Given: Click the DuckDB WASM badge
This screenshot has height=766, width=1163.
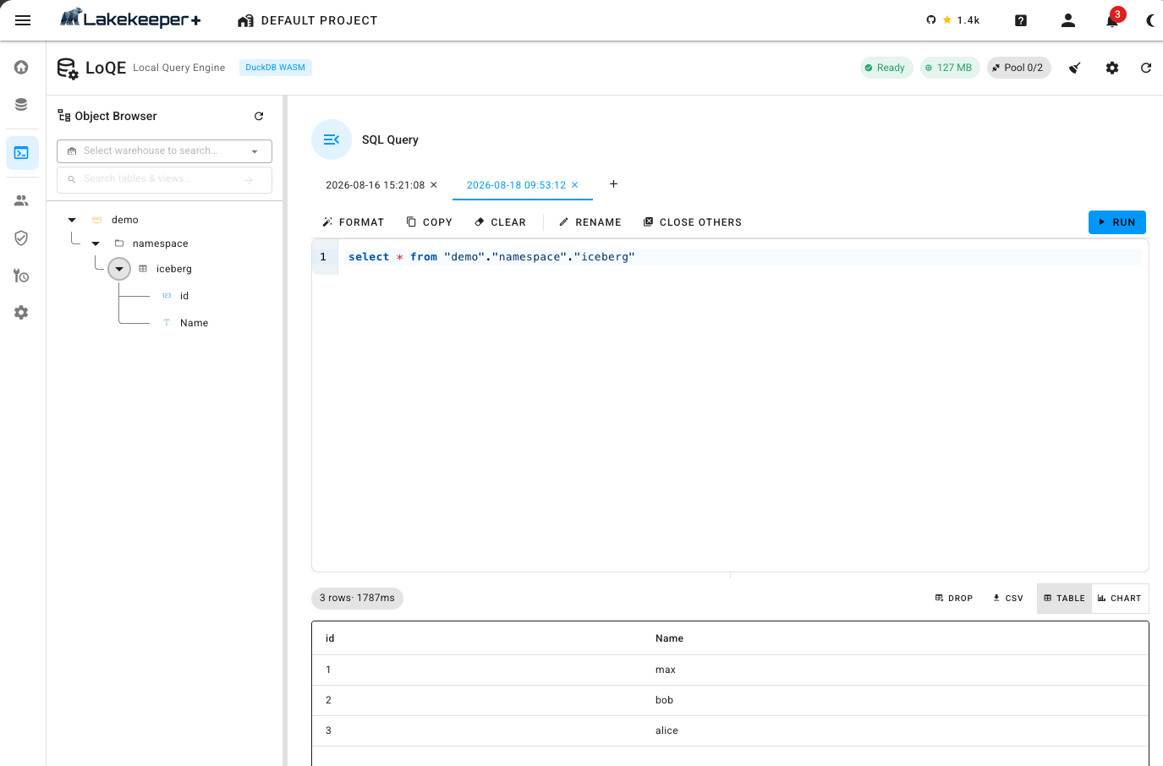Looking at the screenshot, I should pyautogui.click(x=276, y=68).
